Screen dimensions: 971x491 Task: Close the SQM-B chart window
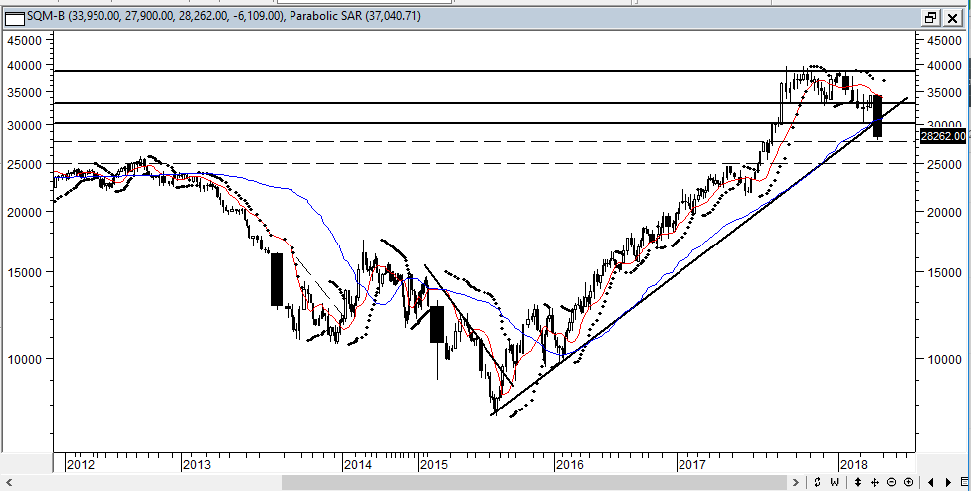(x=952, y=17)
